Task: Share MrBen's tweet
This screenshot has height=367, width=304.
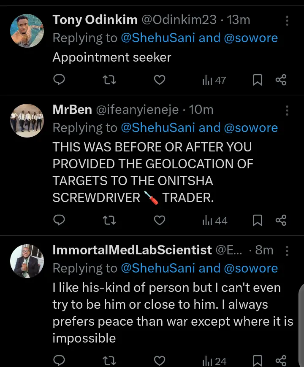Action: (281, 220)
